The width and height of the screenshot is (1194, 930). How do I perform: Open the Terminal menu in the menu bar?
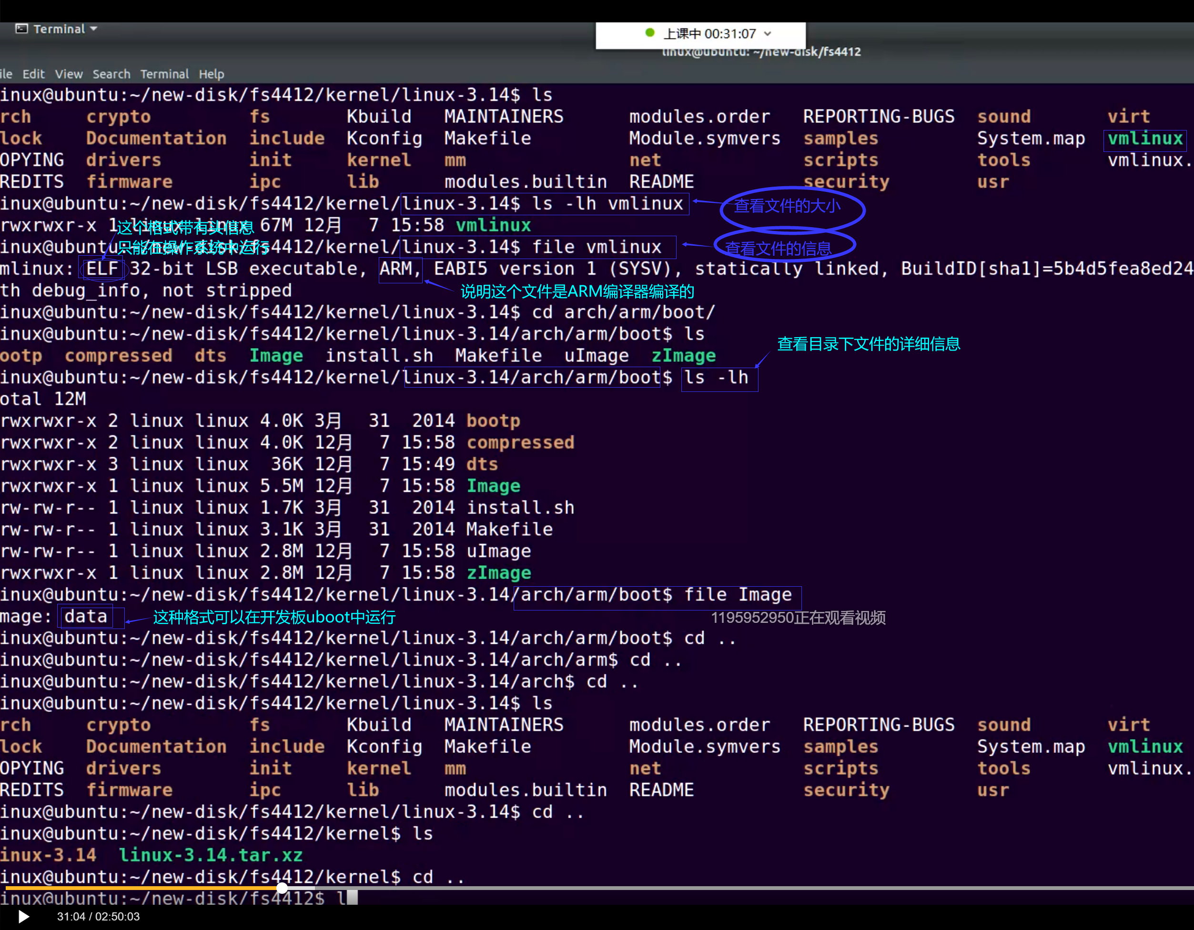pyautogui.click(x=164, y=74)
